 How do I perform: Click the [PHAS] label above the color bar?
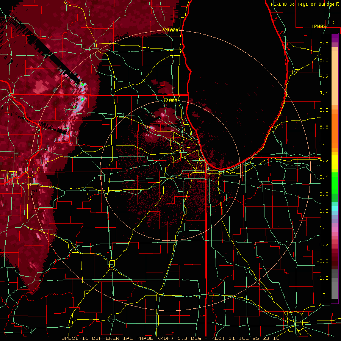tap(320, 26)
